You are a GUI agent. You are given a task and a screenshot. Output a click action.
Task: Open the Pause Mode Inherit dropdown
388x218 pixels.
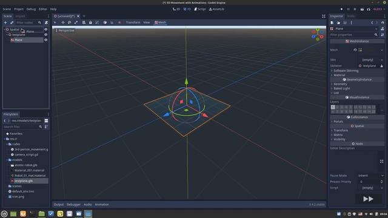[370, 176]
